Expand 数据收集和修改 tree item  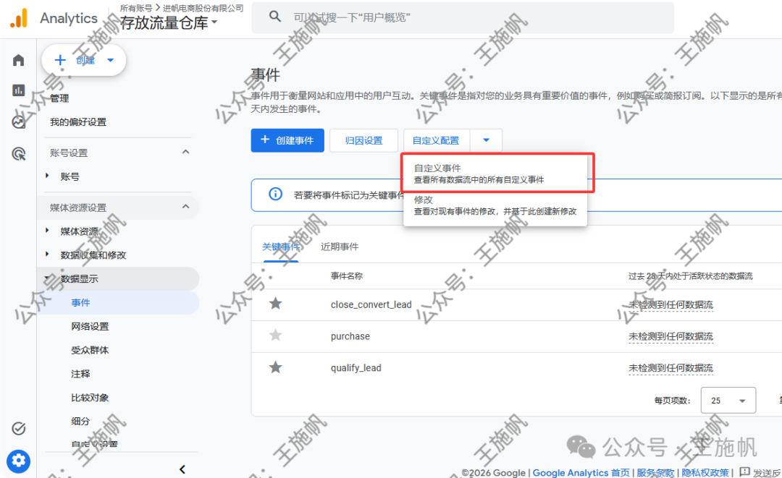[47, 255]
